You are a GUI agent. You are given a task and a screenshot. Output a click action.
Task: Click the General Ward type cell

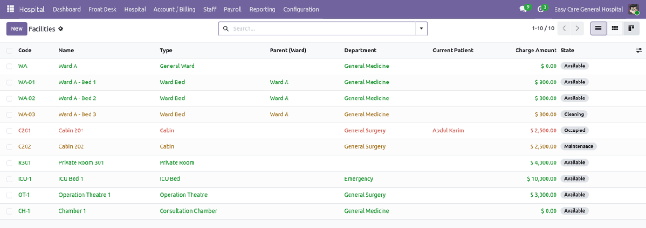[177, 66]
